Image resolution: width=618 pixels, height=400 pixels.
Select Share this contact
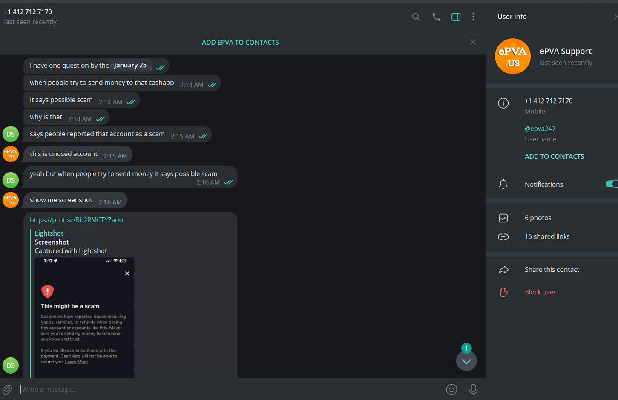(x=552, y=270)
